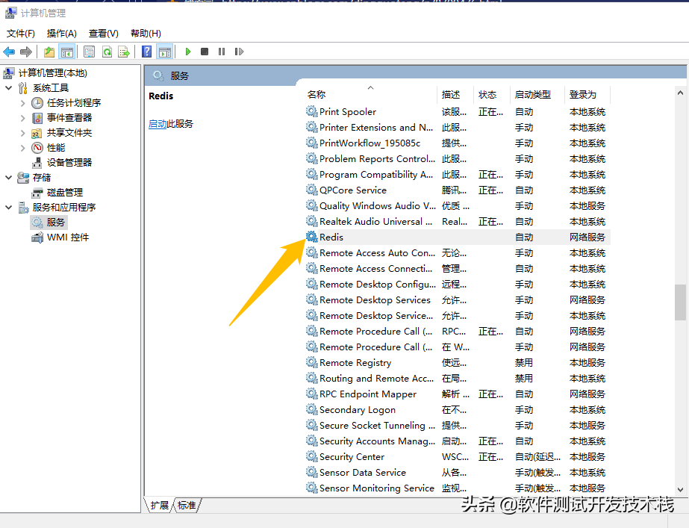Collapse the 存储 tree node

click(8, 178)
